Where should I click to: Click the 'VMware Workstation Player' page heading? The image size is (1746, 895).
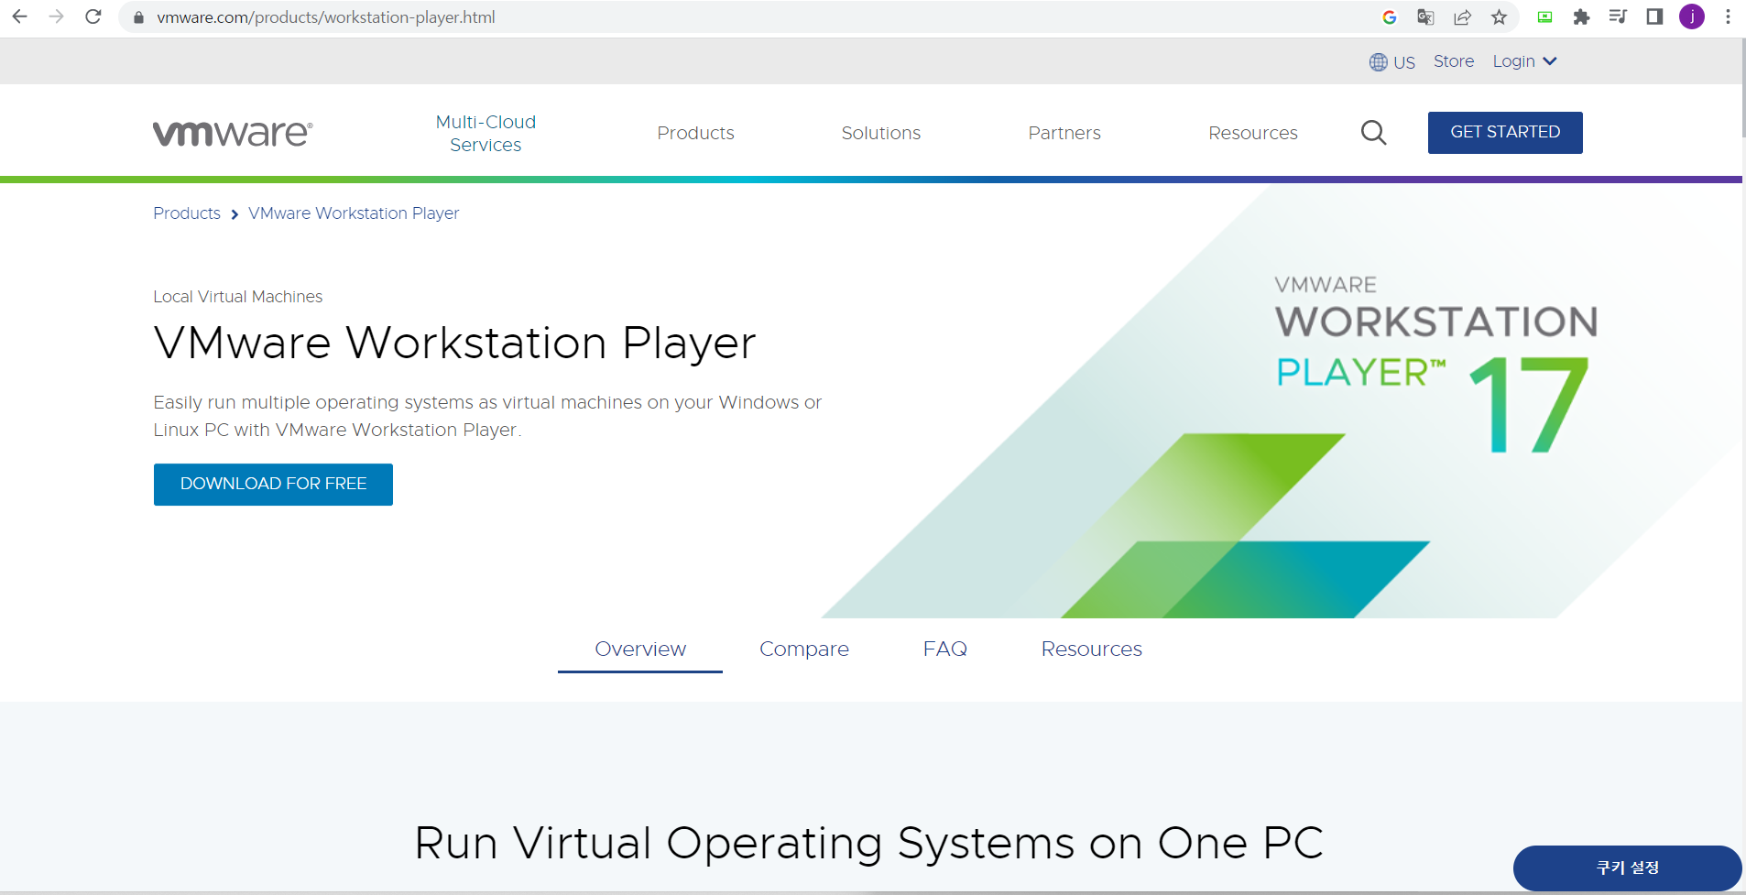tap(454, 343)
